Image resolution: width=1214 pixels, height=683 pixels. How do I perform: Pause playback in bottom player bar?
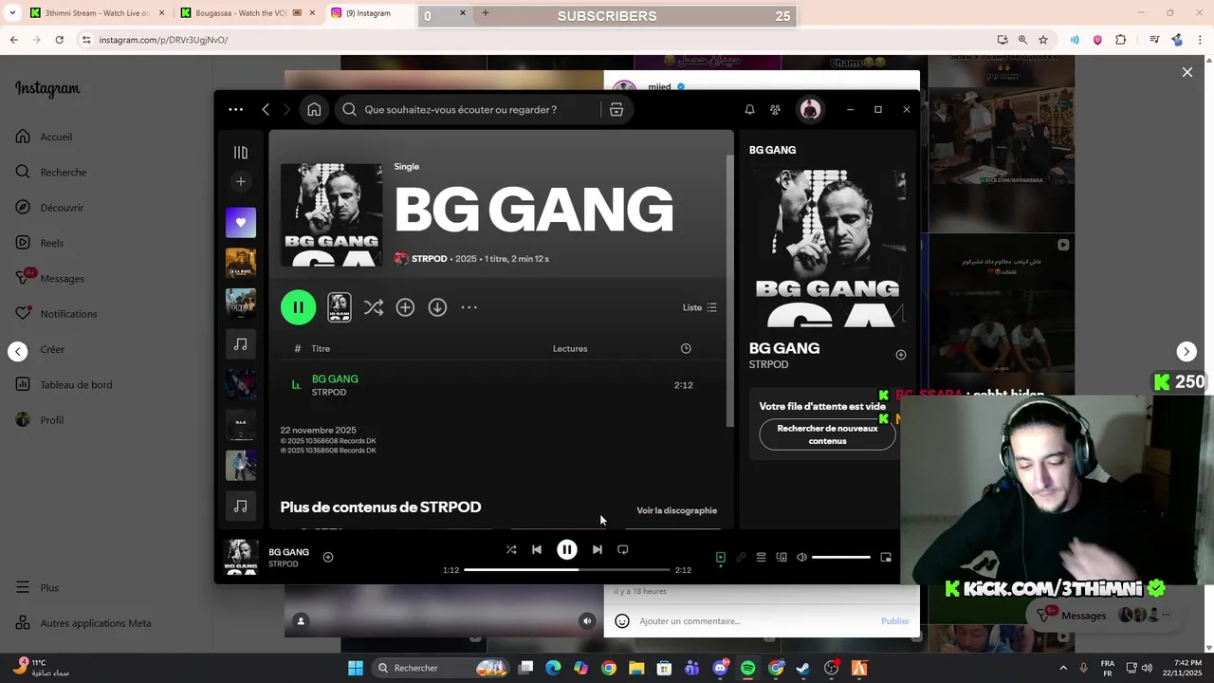567,549
